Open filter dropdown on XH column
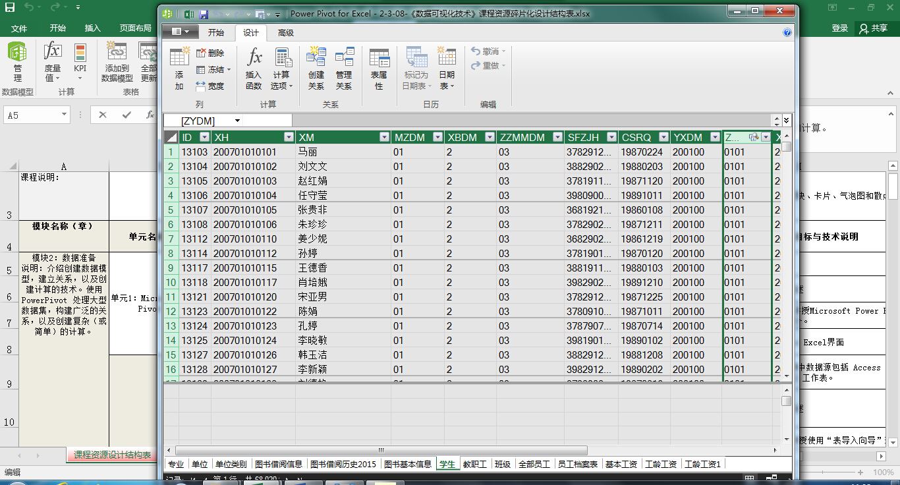Viewport: 900px width, 485px height. (x=289, y=137)
